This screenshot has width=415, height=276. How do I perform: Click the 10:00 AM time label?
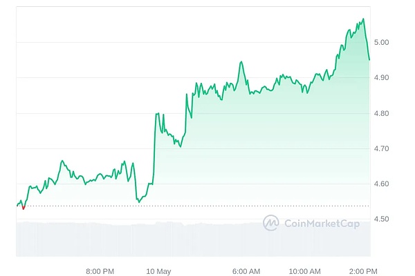pyautogui.click(x=305, y=270)
